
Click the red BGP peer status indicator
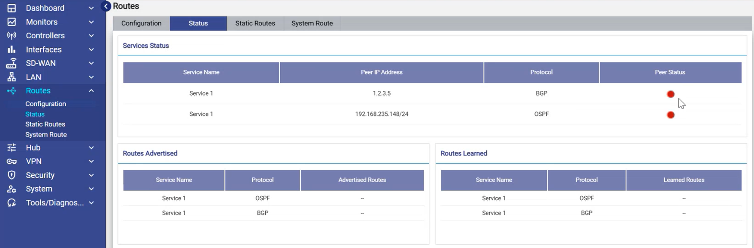(671, 94)
